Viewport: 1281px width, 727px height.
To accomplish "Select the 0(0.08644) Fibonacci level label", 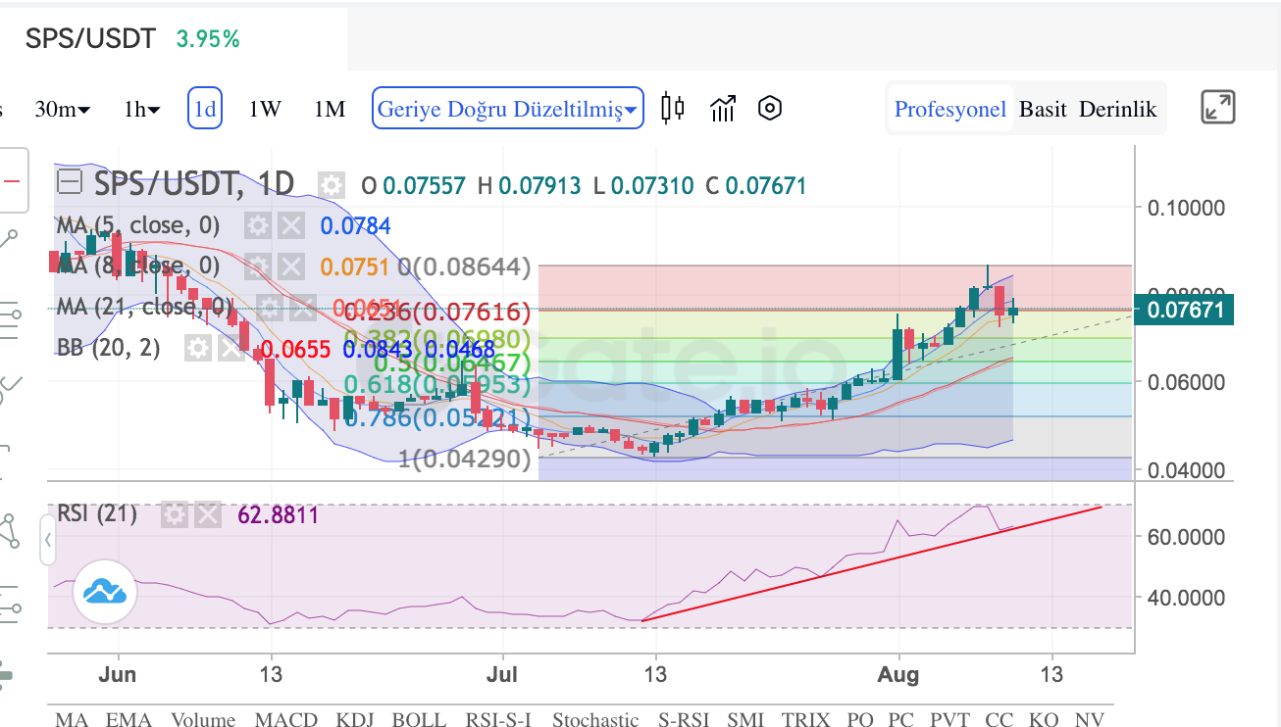I will [x=464, y=267].
